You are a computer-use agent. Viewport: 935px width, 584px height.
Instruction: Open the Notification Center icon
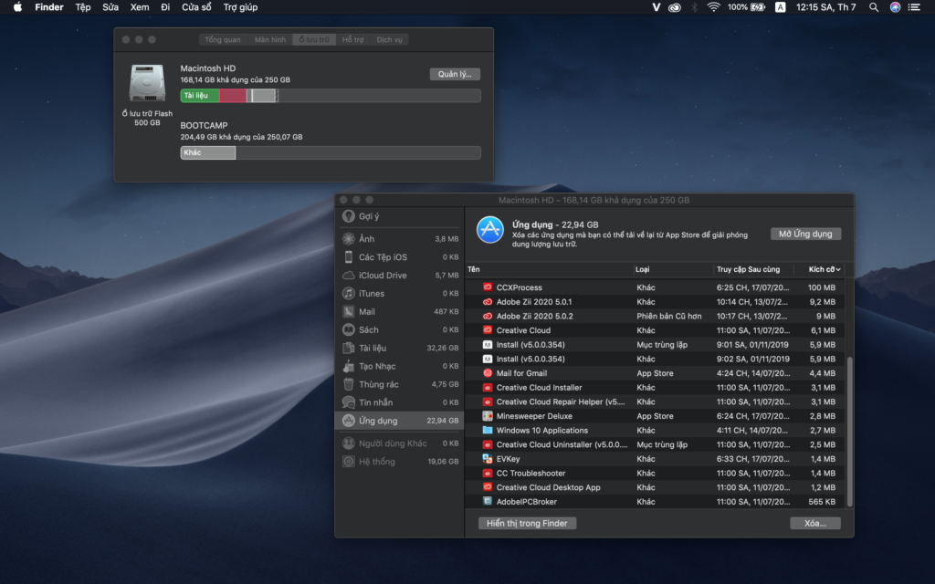pos(913,7)
